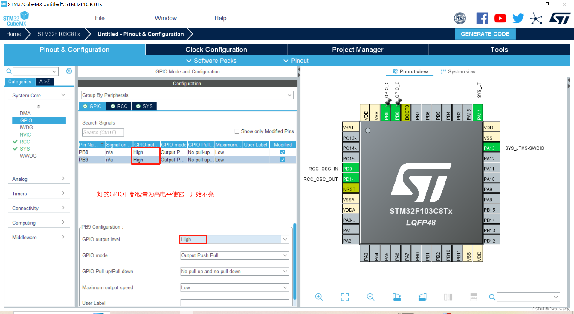Screen dimensions: 574x314
Task: Rotate the pinout counterclockwise
Action: point(422,297)
